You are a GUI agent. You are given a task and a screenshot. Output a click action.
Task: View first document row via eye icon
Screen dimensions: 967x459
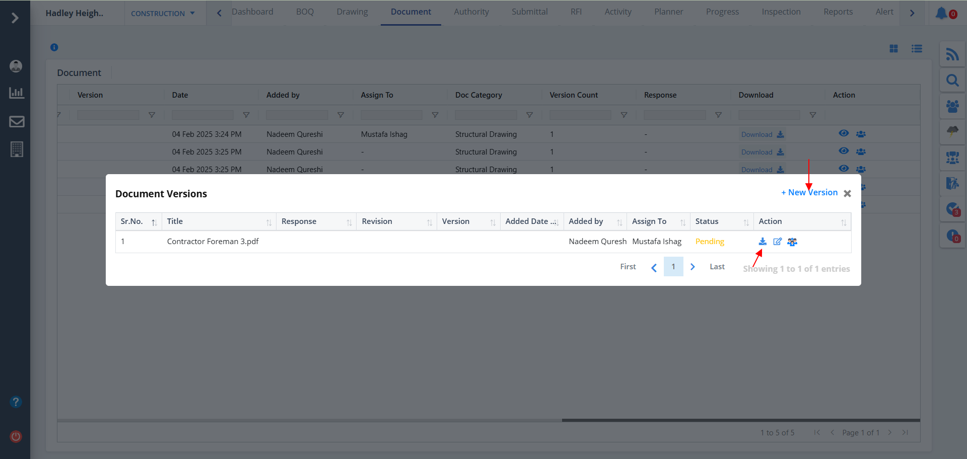844,133
